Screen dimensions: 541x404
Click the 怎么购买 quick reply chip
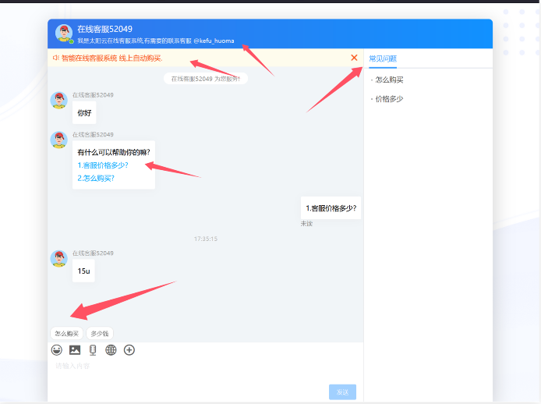point(67,334)
